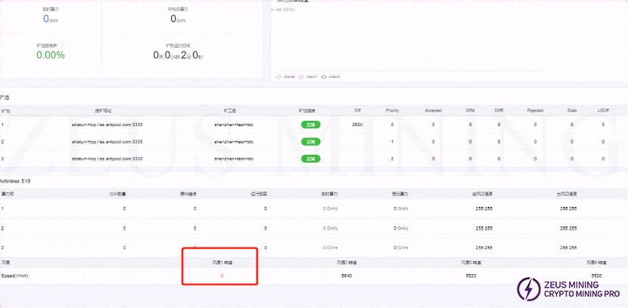Click the Priority column header
Screen dimensions: 628x308
pyautogui.click(x=392, y=110)
